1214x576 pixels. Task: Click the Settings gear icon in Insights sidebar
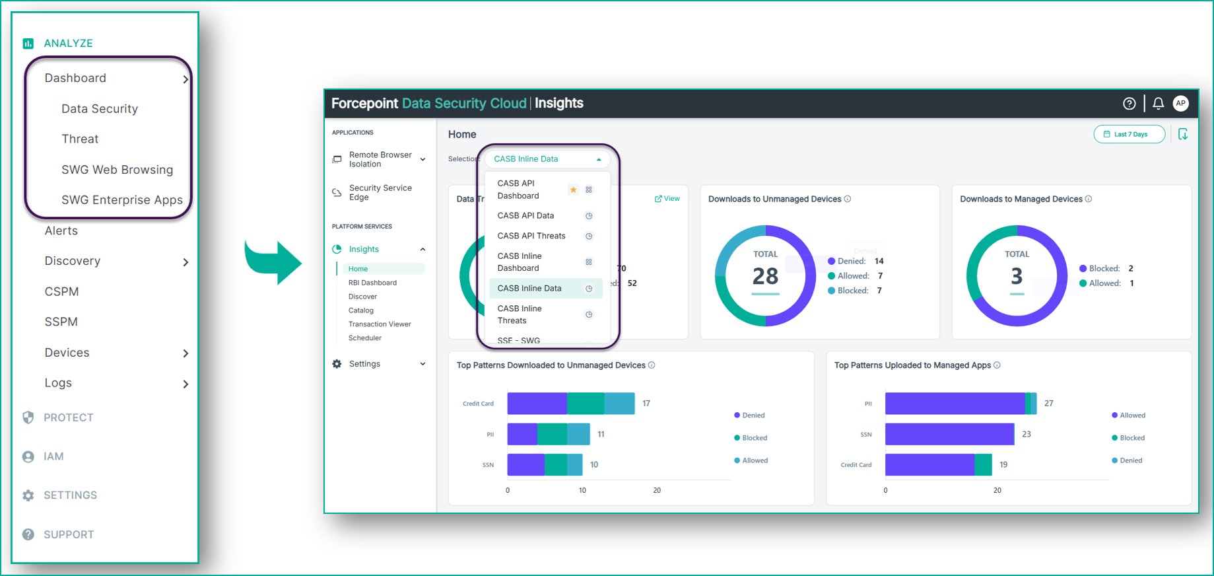[337, 364]
